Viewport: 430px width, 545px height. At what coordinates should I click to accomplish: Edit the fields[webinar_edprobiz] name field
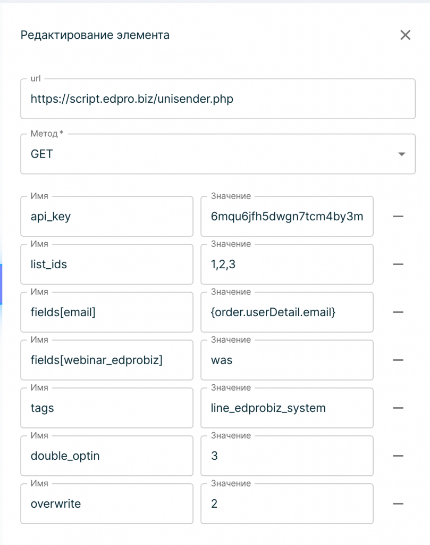(107, 360)
